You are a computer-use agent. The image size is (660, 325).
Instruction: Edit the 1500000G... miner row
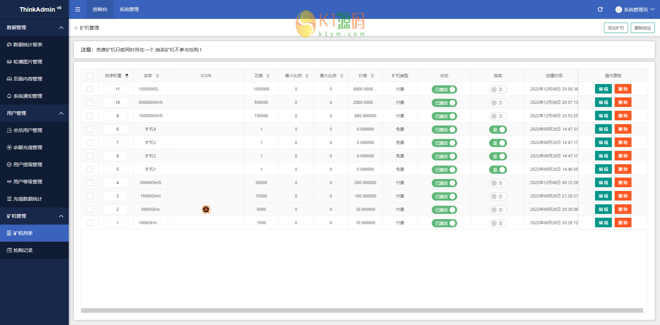click(x=603, y=89)
